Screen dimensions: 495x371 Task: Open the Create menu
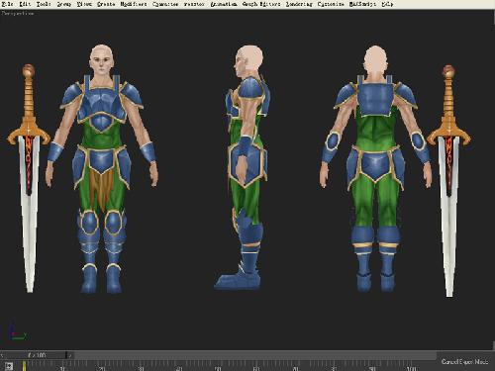106,4
